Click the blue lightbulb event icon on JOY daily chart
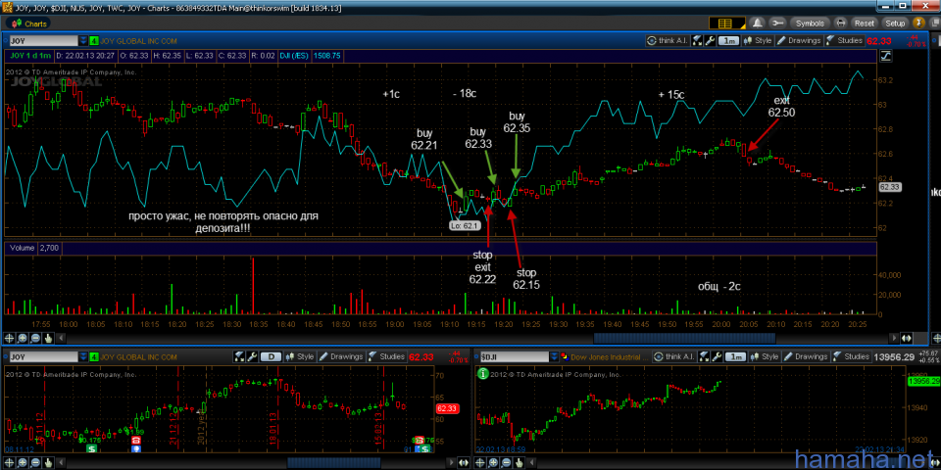 tap(137, 448)
